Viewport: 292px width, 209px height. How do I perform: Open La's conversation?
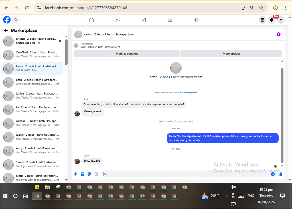click(x=32, y=109)
